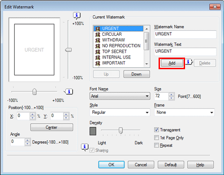Click the info icon next to Sharing
224x175 pixels.
[85, 147]
